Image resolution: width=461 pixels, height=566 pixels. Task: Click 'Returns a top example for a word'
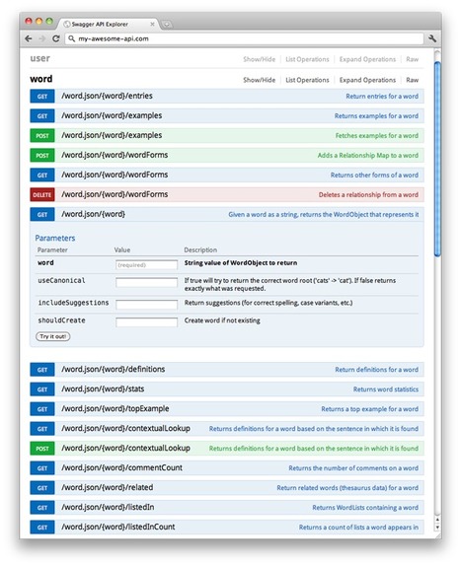pos(369,409)
